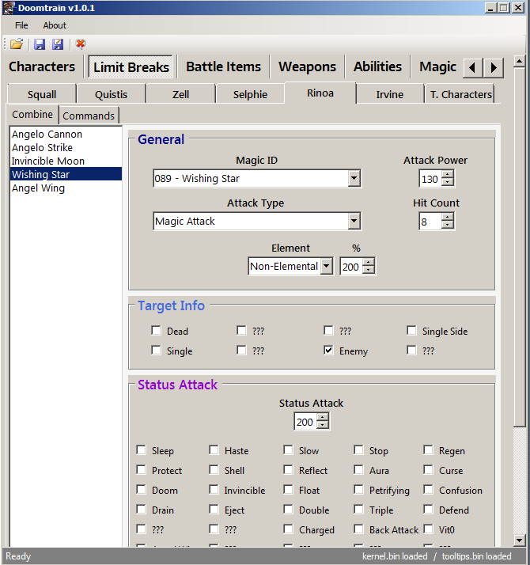Screen dimensions: 530x565
Task: Open the Weapons tab
Action: coord(307,66)
